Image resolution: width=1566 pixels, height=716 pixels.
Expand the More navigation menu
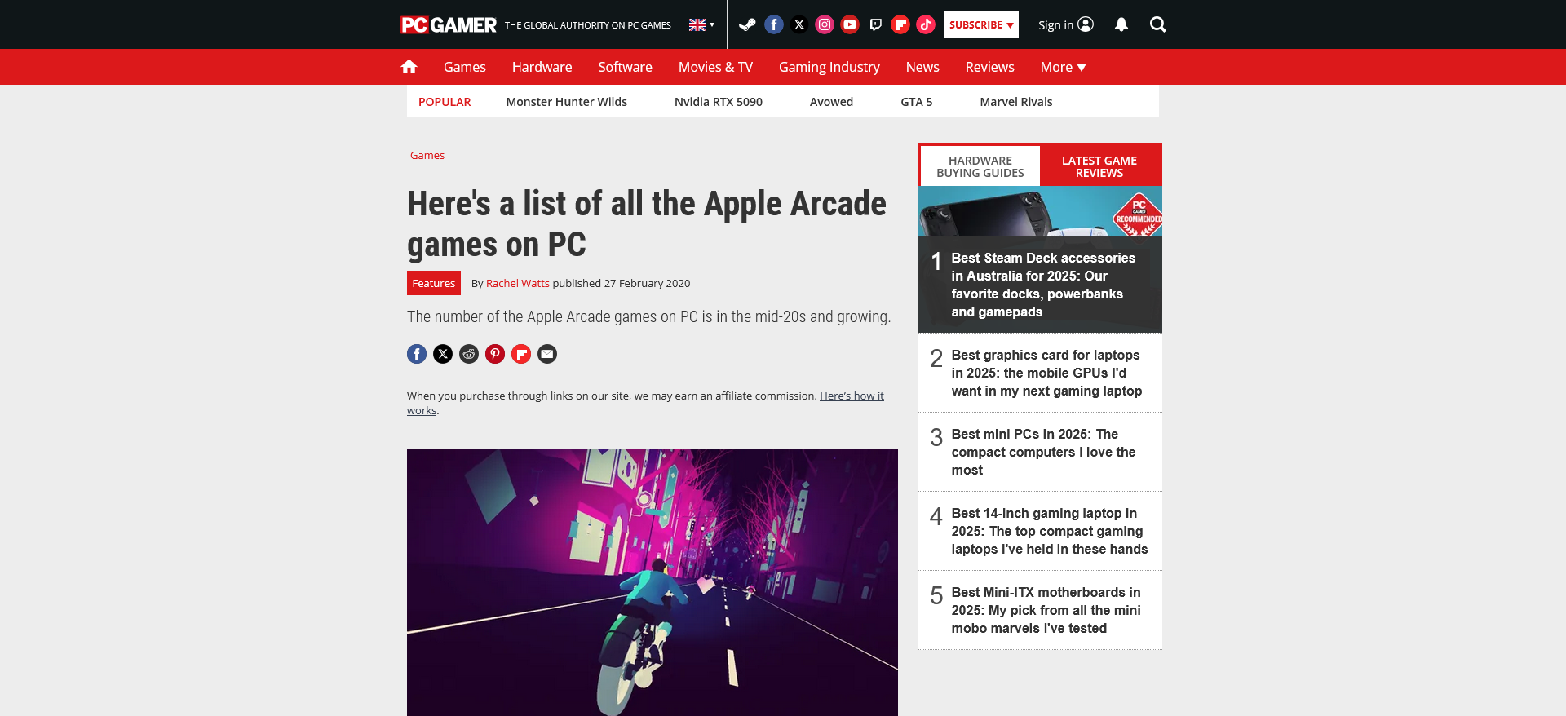[x=1063, y=67]
